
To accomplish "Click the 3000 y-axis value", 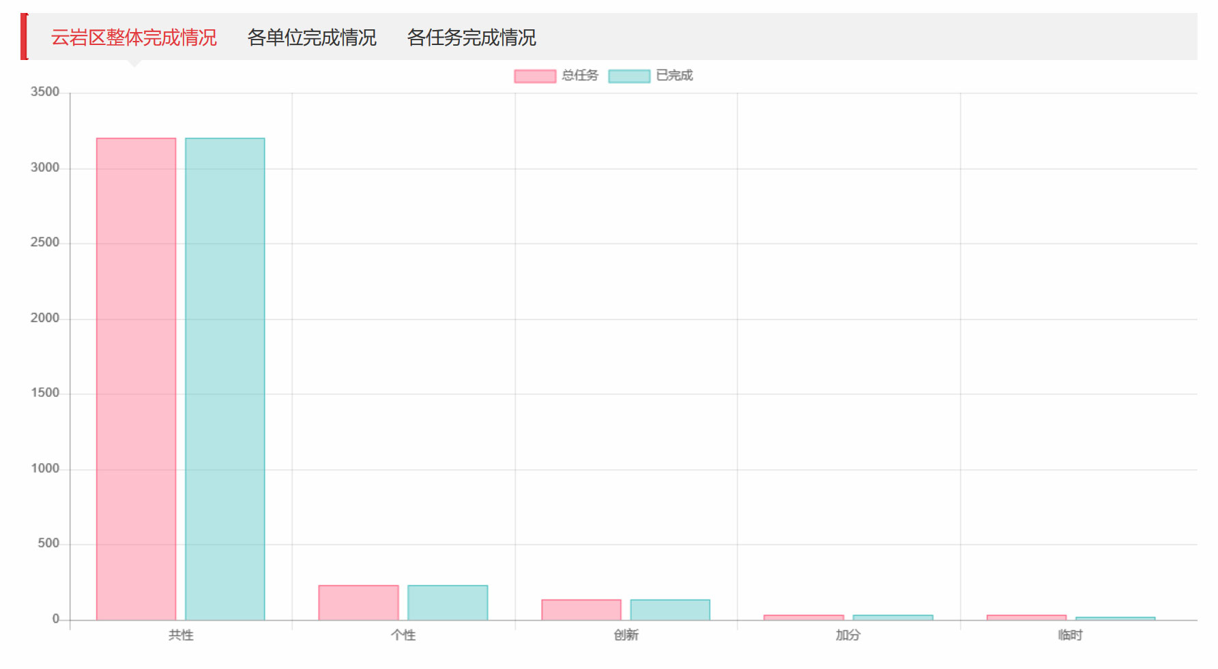I will click(x=45, y=168).
